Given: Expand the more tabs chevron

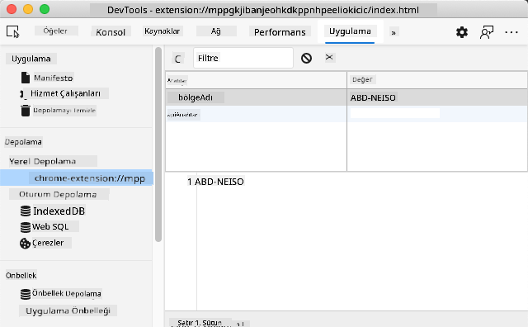Looking at the screenshot, I should pos(394,32).
